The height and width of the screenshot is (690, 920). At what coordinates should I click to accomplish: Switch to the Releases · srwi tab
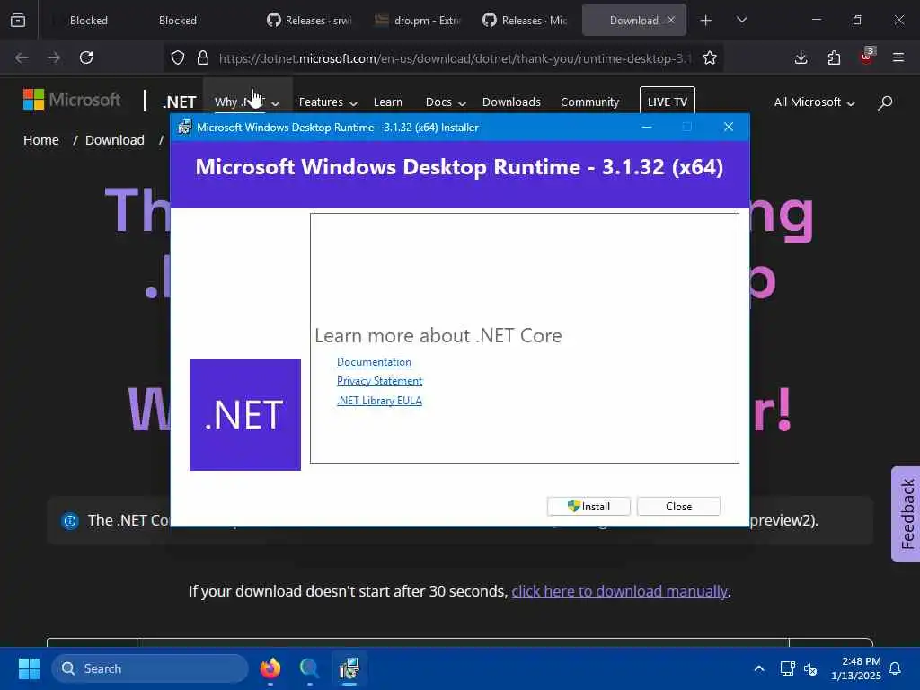coord(309,21)
